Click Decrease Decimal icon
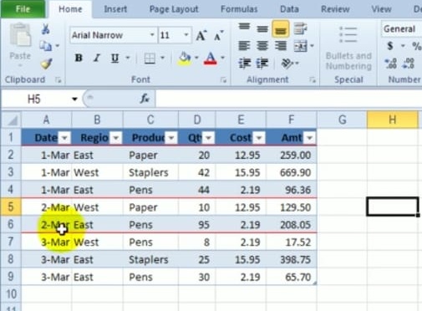 (408, 64)
